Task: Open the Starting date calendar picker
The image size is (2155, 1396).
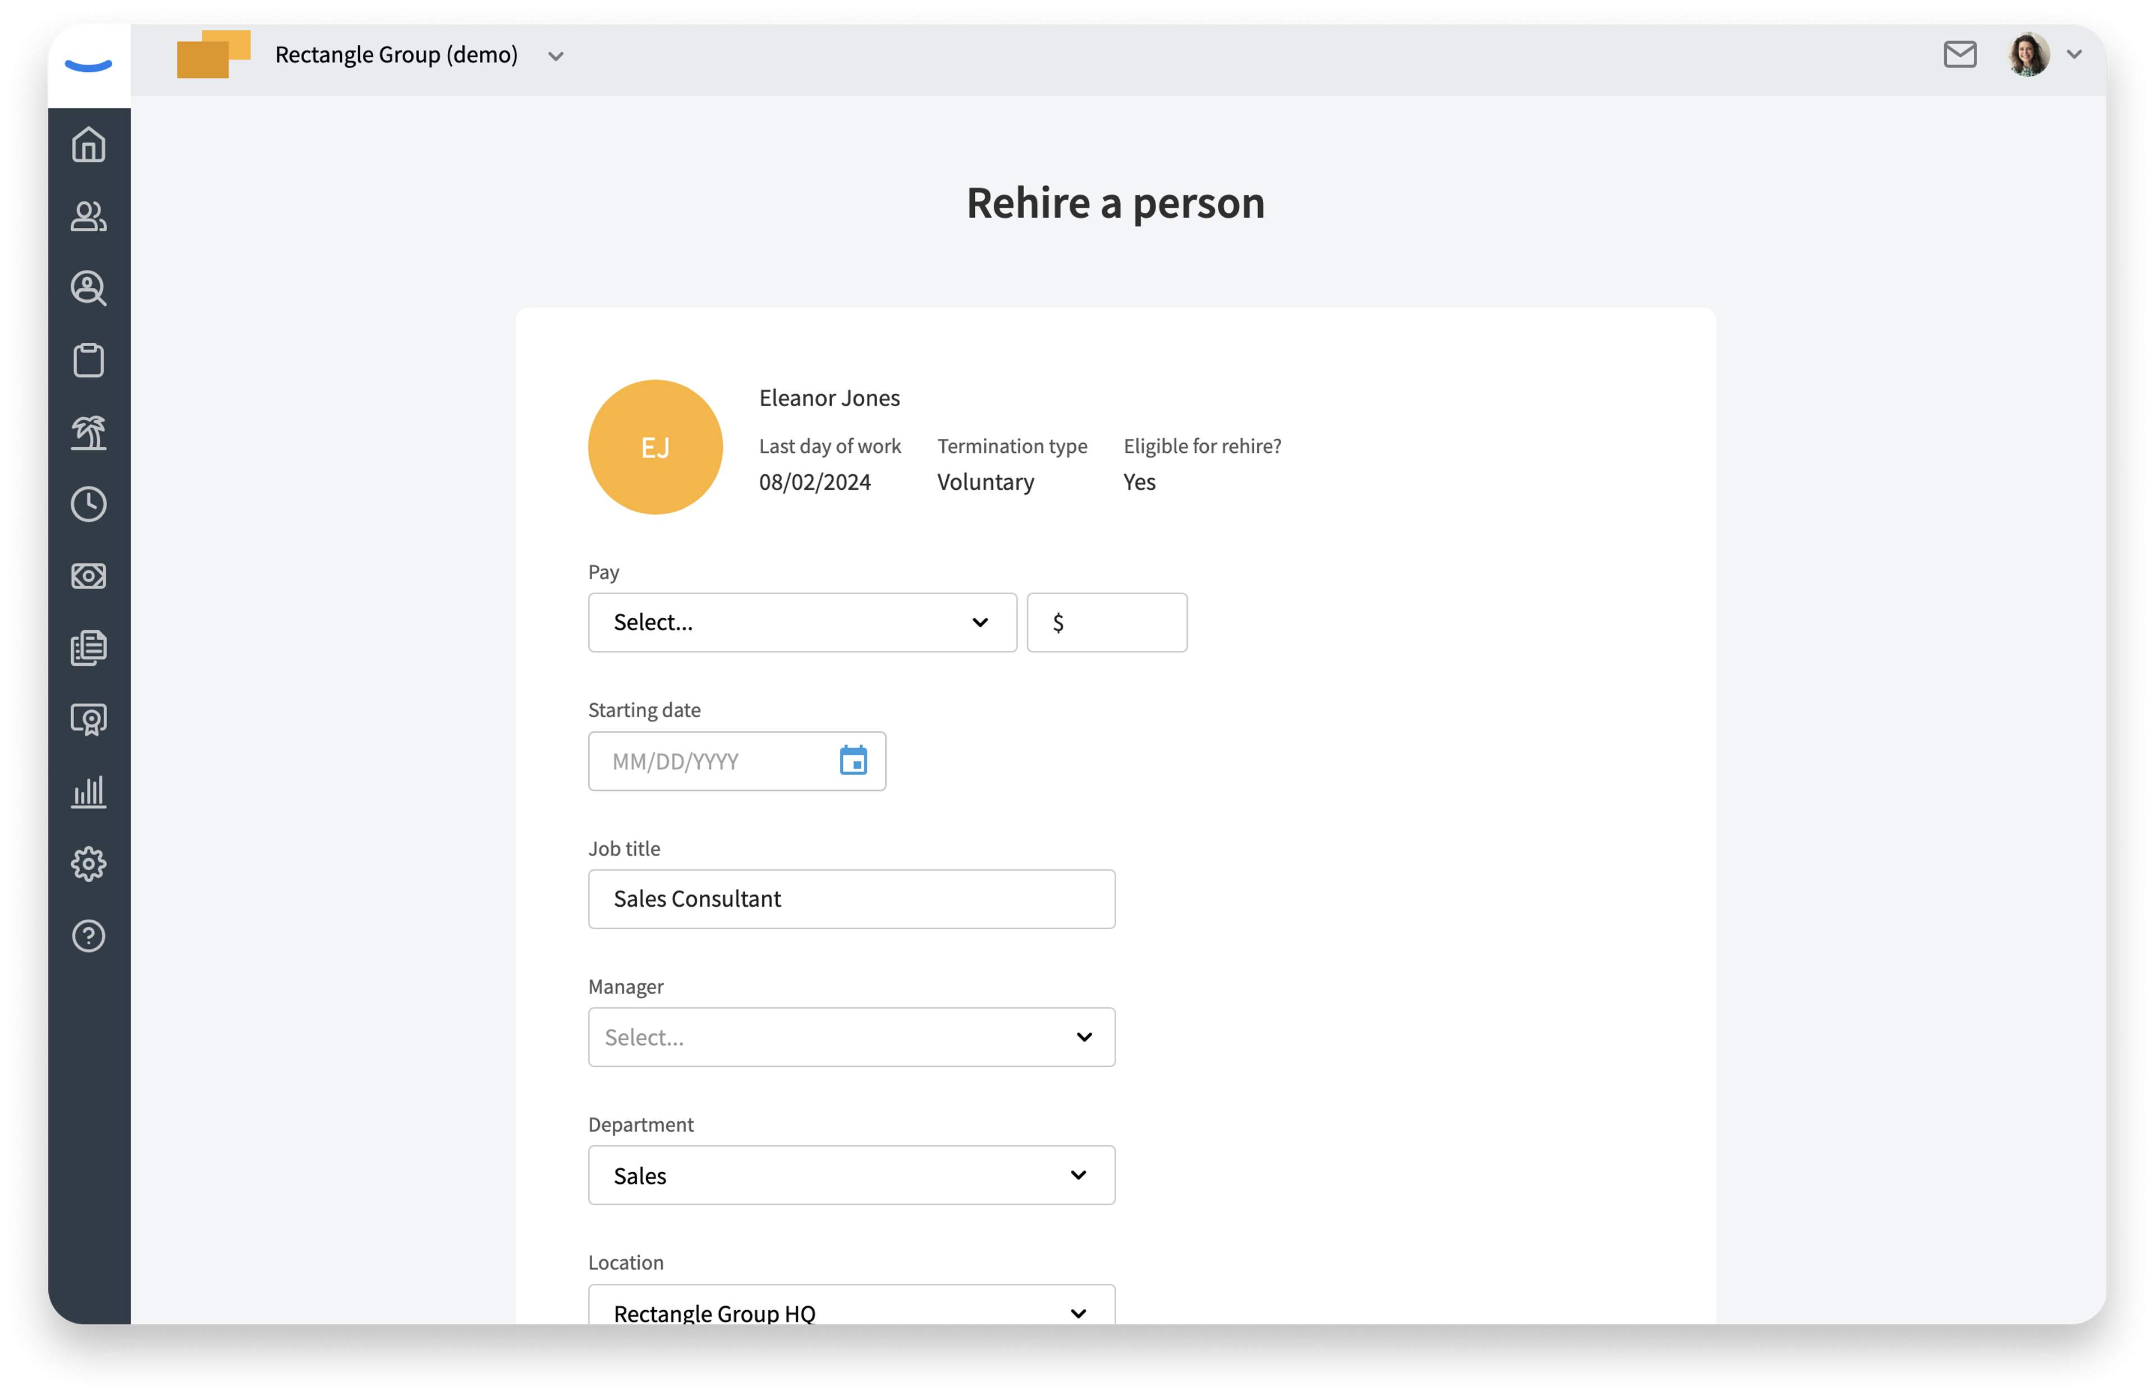Action: coord(853,760)
